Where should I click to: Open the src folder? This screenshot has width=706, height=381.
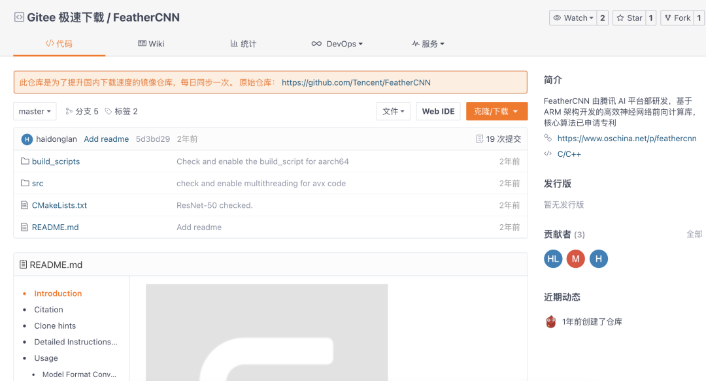pos(38,183)
